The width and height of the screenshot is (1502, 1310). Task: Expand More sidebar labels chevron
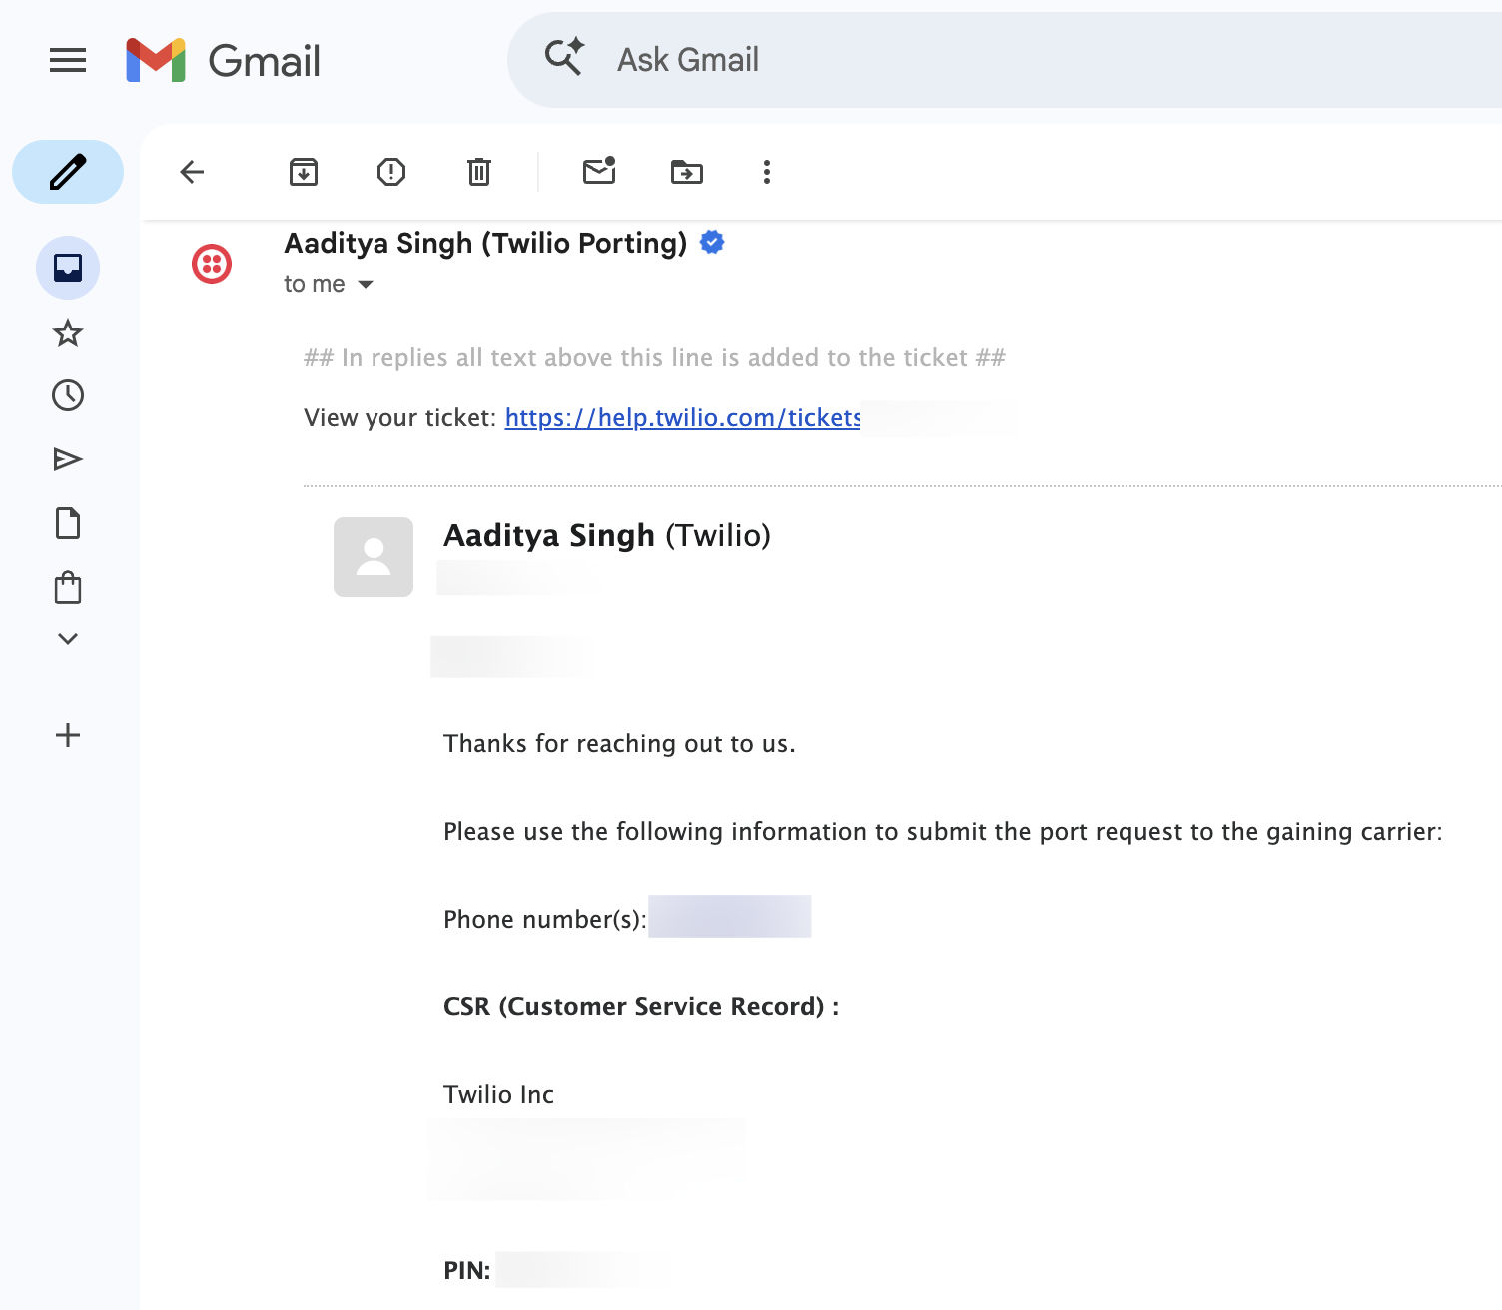[x=68, y=639]
